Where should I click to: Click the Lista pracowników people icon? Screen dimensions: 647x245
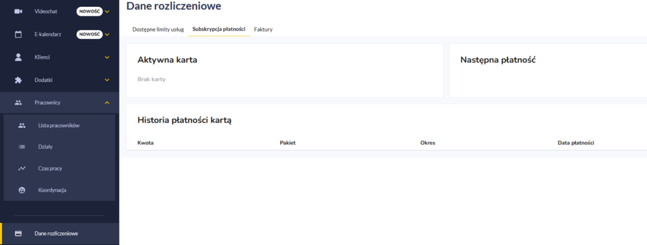22,126
